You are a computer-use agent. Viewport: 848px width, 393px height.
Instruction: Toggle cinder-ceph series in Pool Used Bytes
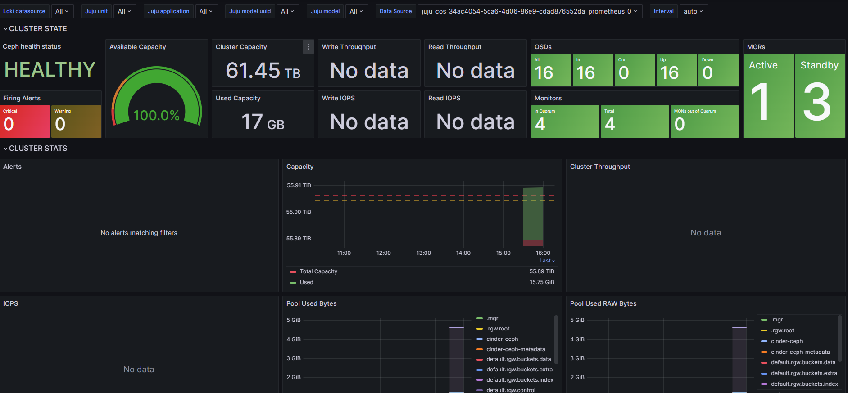(502, 339)
